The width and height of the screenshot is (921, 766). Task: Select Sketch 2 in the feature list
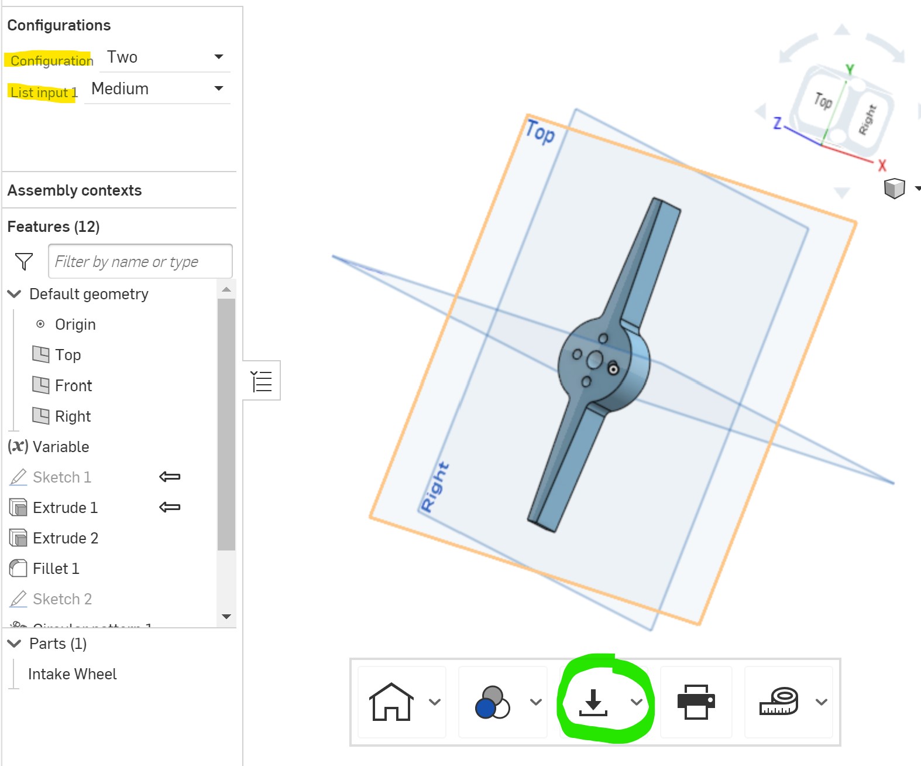pyautogui.click(x=62, y=599)
